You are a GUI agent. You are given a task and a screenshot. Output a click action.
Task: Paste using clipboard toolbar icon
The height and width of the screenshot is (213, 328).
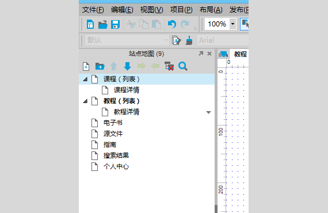[157, 24]
